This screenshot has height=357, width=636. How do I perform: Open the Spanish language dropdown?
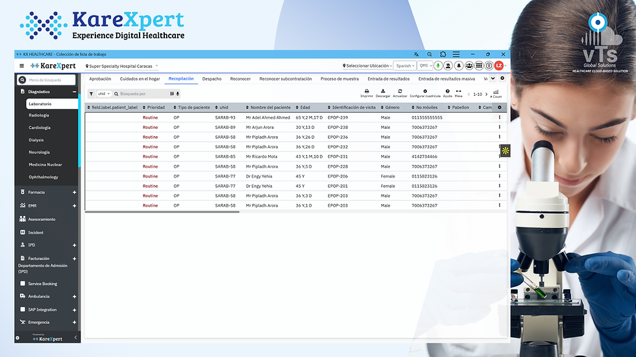pyautogui.click(x=405, y=65)
